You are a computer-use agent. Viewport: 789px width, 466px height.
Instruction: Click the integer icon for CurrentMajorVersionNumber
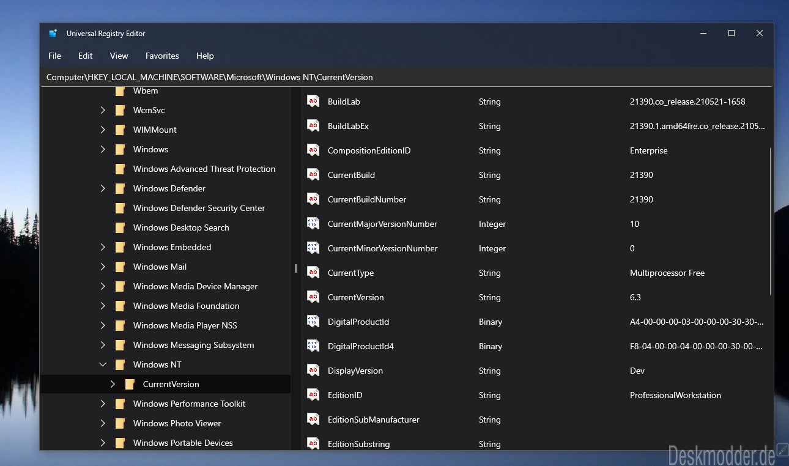(313, 224)
